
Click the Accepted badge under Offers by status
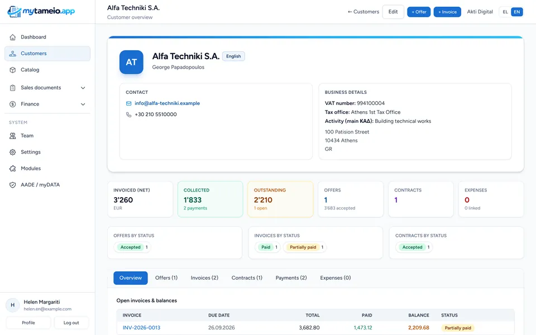(x=130, y=247)
